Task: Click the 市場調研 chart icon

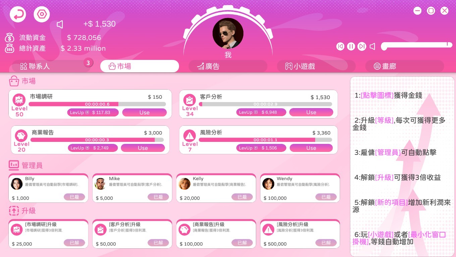Action: (x=19, y=100)
